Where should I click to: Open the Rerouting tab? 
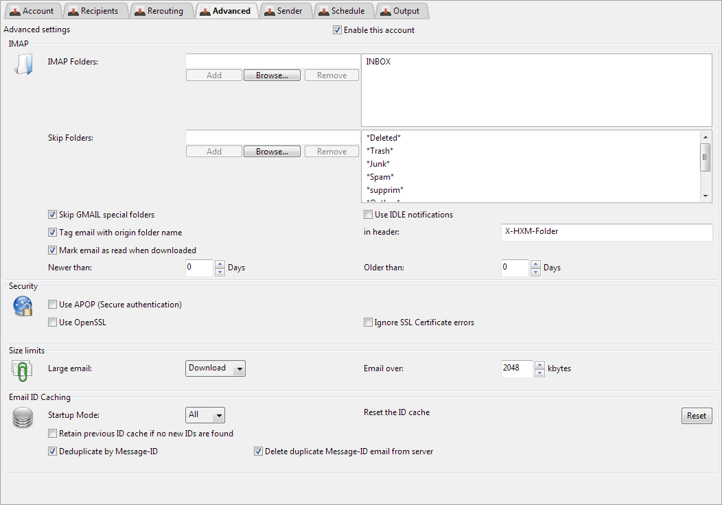(x=159, y=11)
